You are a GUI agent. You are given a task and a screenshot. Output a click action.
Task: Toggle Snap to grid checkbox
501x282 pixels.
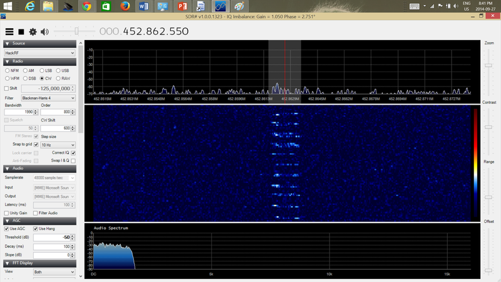pyautogui.click(x=36, y=145)
